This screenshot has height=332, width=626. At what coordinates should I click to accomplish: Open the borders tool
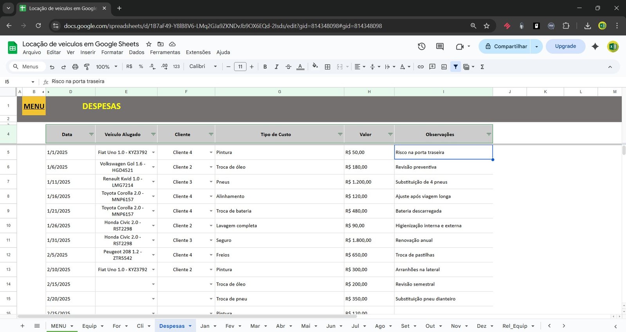[x=327, y=67]
